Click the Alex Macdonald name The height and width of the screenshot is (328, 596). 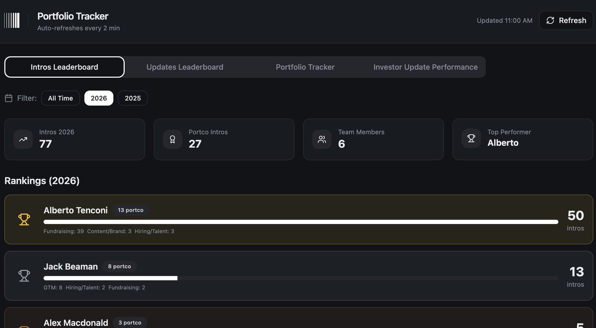click(76, 323)
